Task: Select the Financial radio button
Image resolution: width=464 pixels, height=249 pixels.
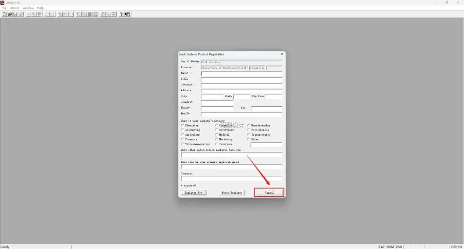Action: (183, 139)
